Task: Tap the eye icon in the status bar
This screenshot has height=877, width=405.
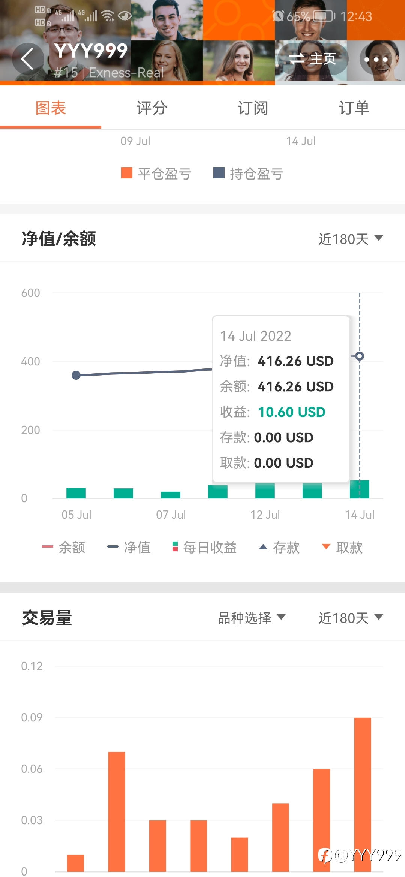Action: click(x=125, y=16)
